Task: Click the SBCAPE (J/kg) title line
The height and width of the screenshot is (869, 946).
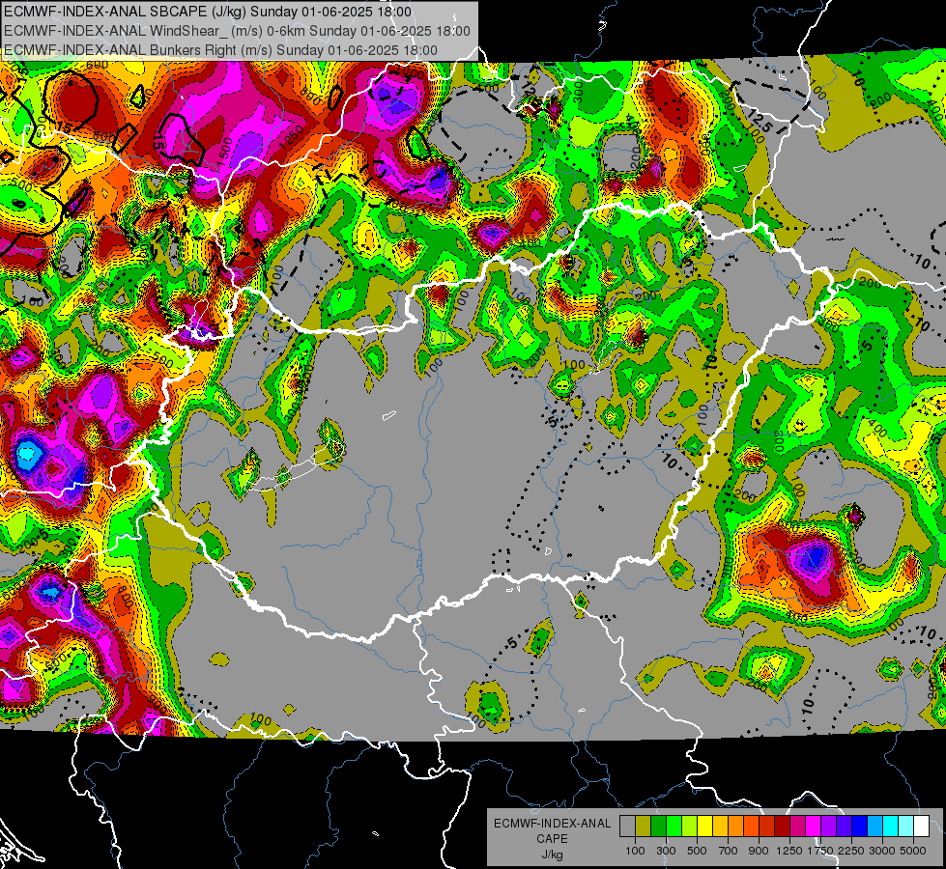Action: coord(208,12)
